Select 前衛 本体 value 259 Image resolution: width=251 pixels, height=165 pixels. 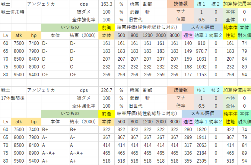(107, 75)
